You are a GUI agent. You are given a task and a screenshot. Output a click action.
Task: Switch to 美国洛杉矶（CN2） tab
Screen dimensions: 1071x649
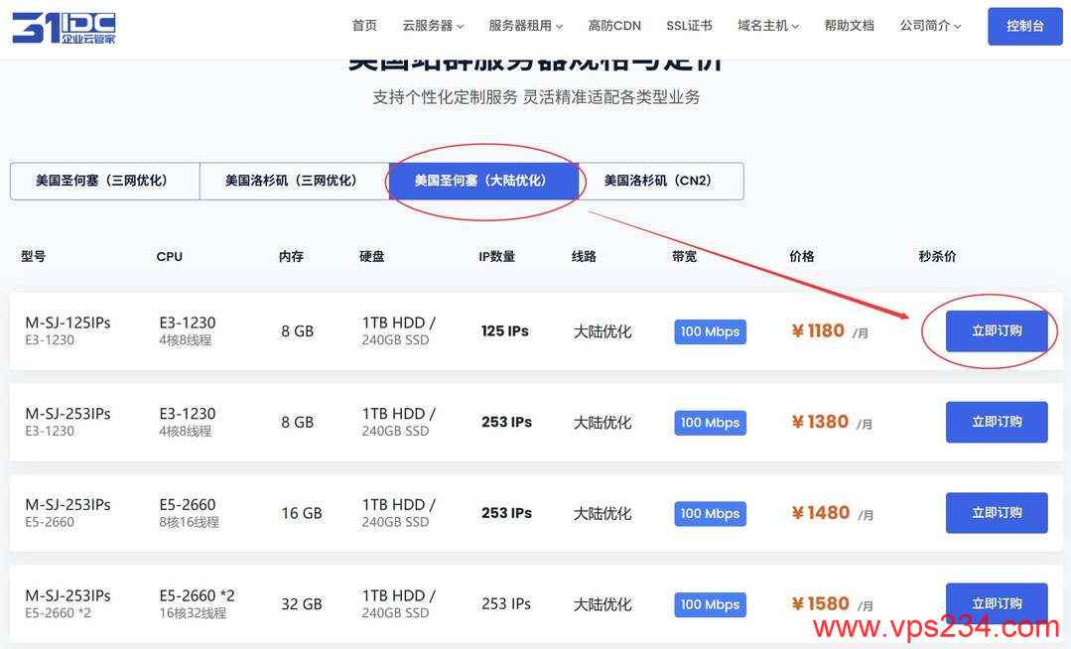658,181
